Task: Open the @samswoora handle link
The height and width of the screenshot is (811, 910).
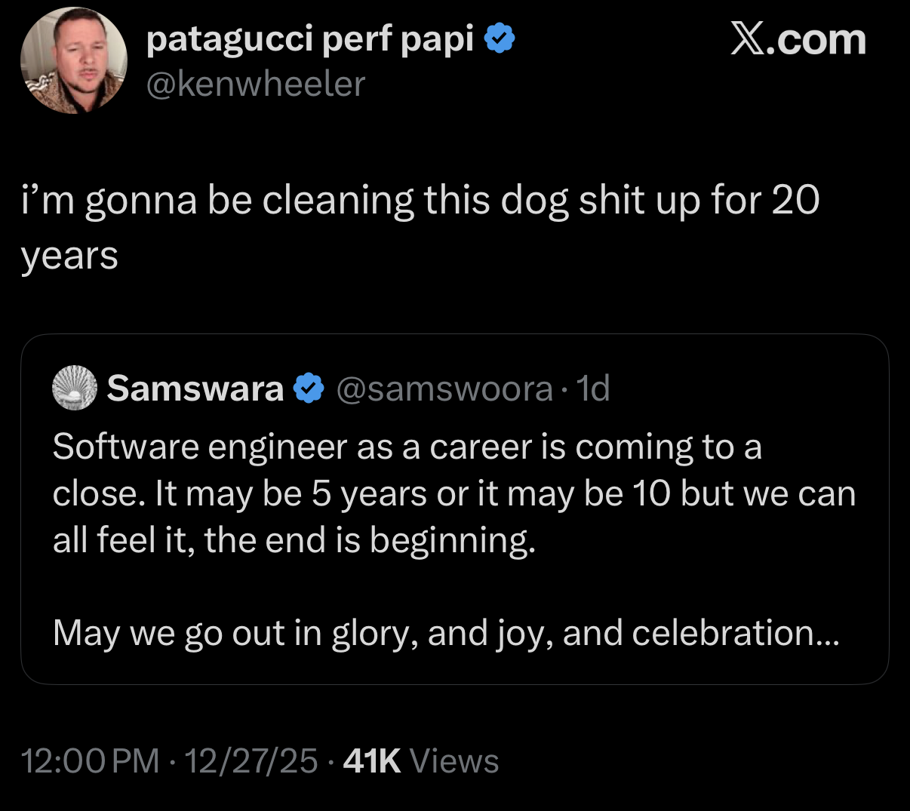Action: tap(444, 389)
